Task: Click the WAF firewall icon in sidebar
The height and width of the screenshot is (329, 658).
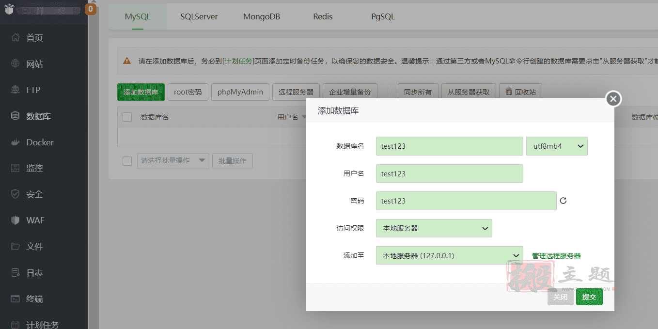Action: pyautogui.click(x=16, y=220)
